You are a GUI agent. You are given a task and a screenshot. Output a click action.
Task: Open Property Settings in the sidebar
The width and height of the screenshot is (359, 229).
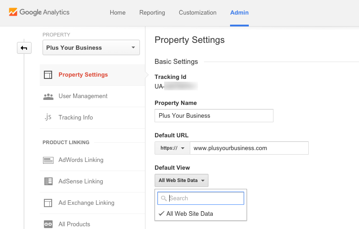click(92, 75)
